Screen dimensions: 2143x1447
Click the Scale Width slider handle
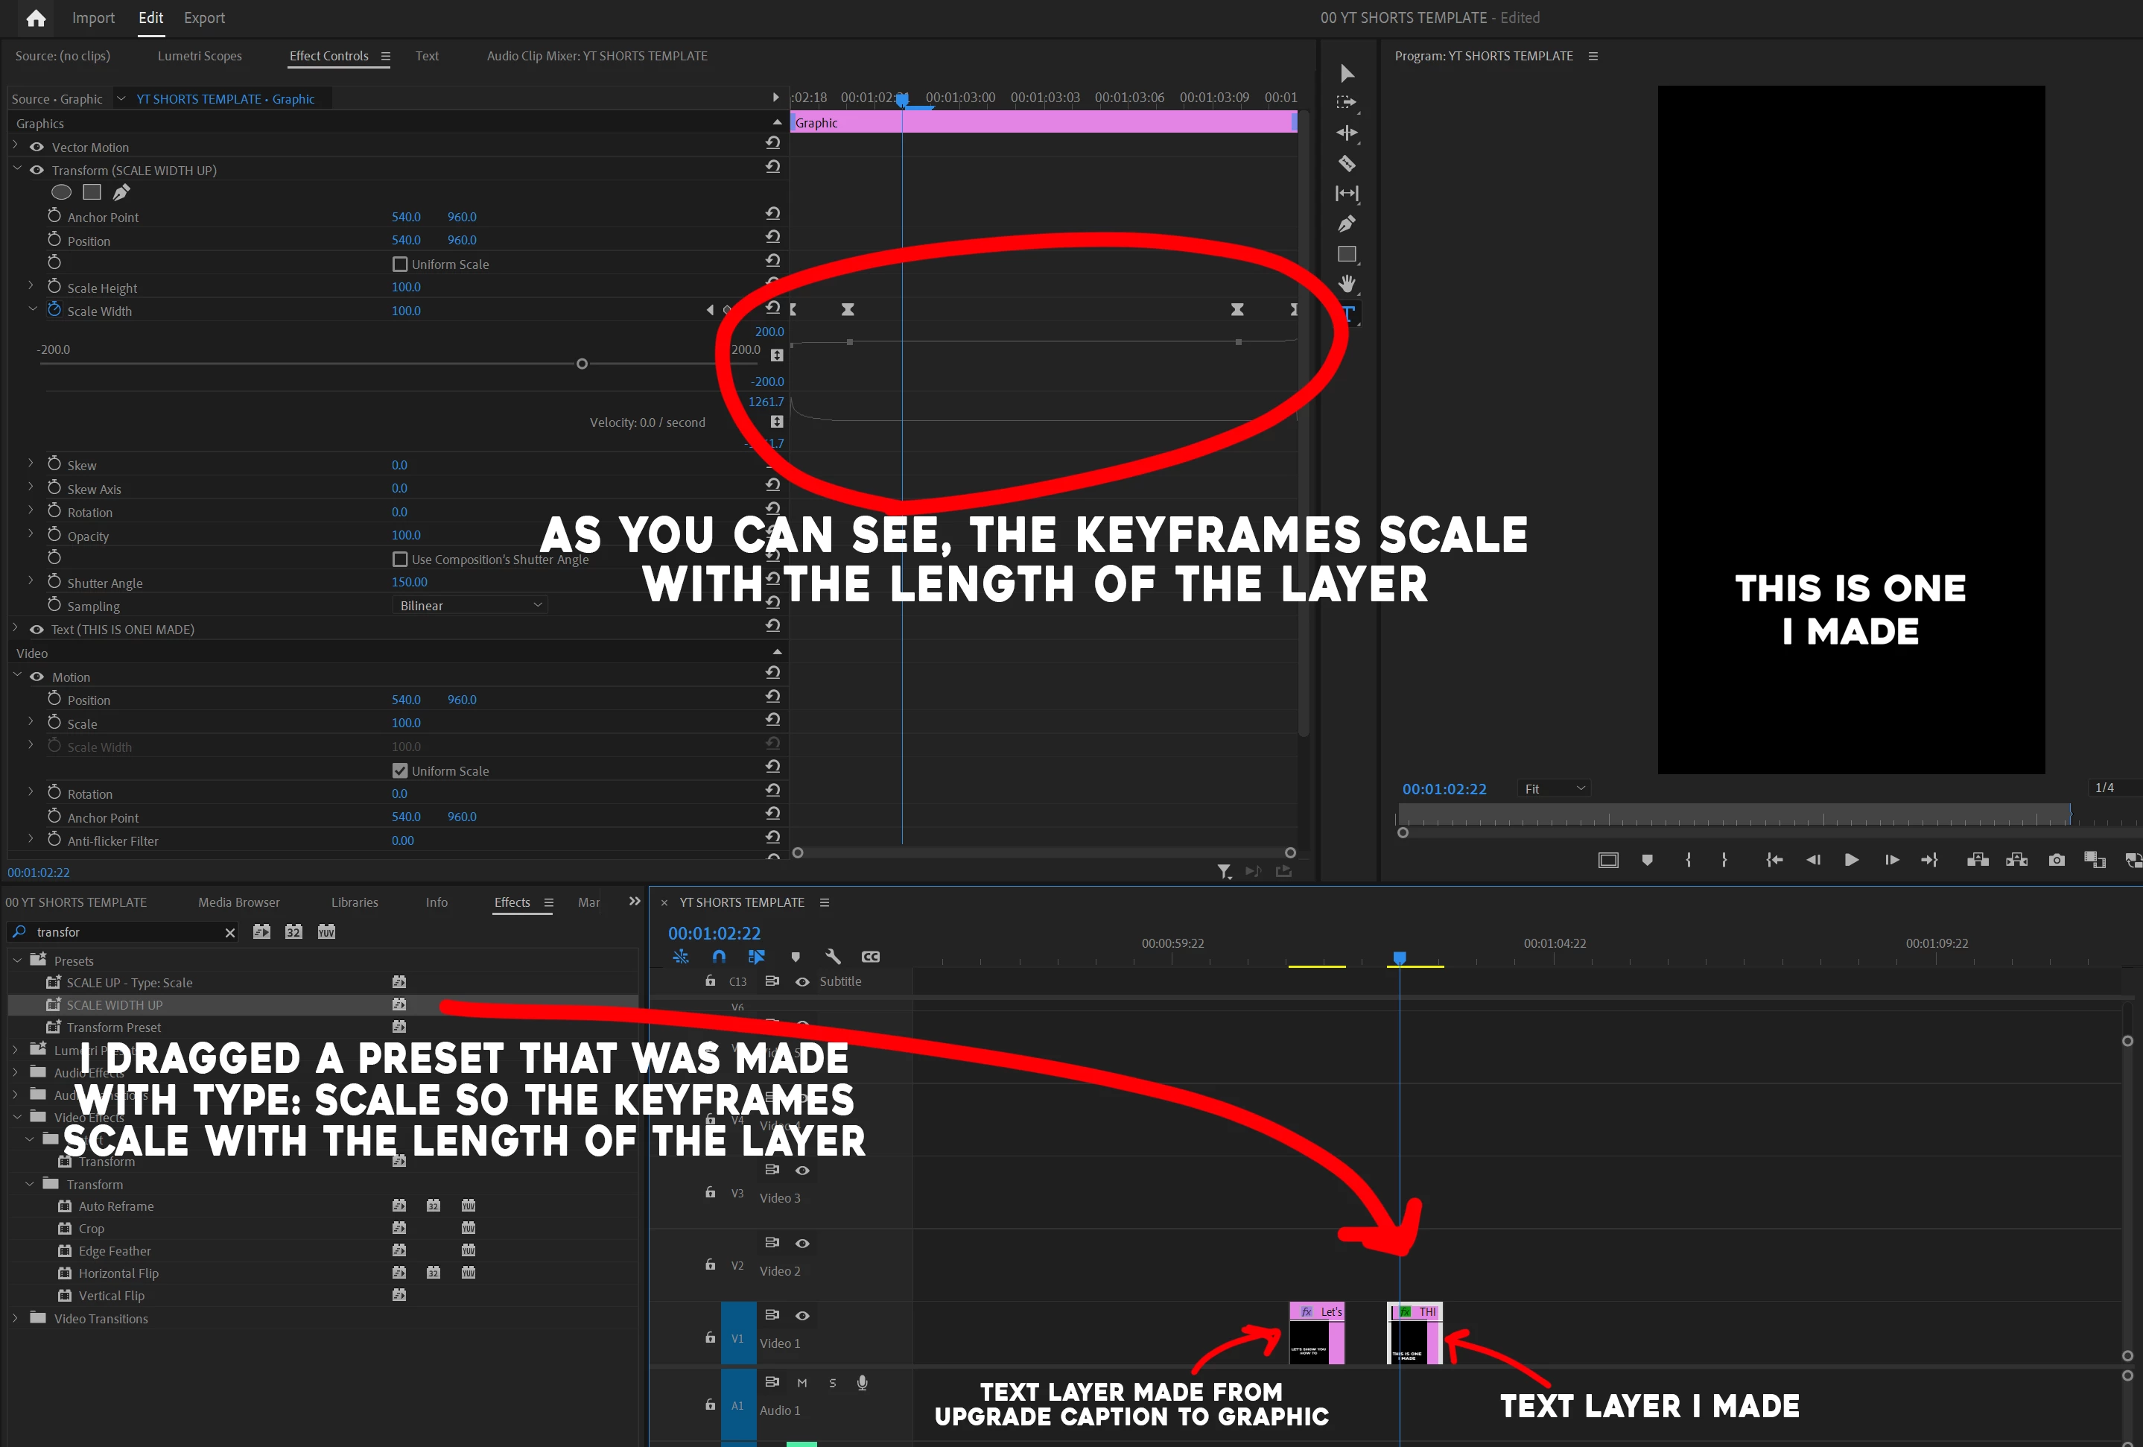point(582,364)
